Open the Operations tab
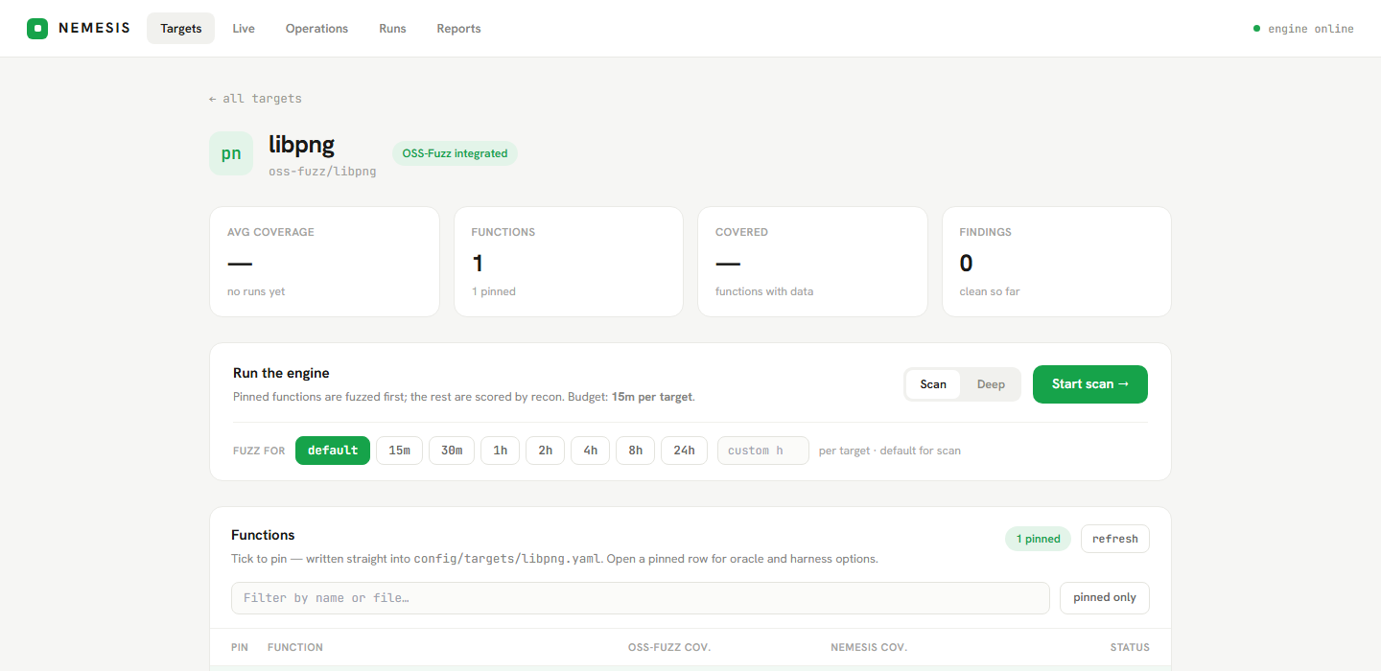This screenshot has height=671, width=1381. tap(316, 29)
